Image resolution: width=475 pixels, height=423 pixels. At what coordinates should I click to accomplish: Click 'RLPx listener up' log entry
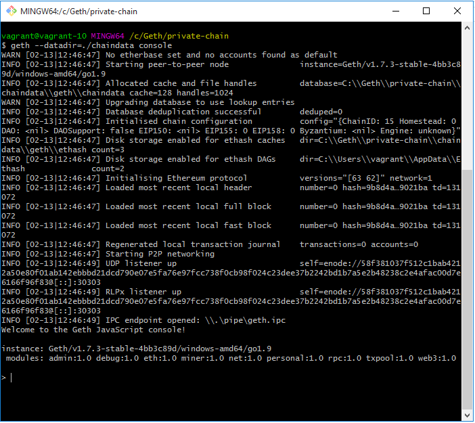tap(143, 292)
